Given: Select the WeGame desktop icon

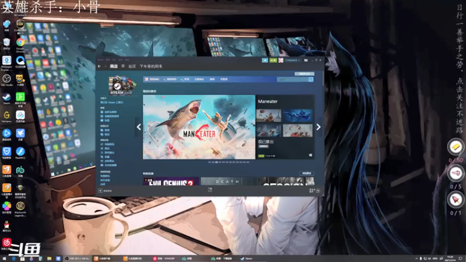Looking at the screenshot, I should coord(6,116).
